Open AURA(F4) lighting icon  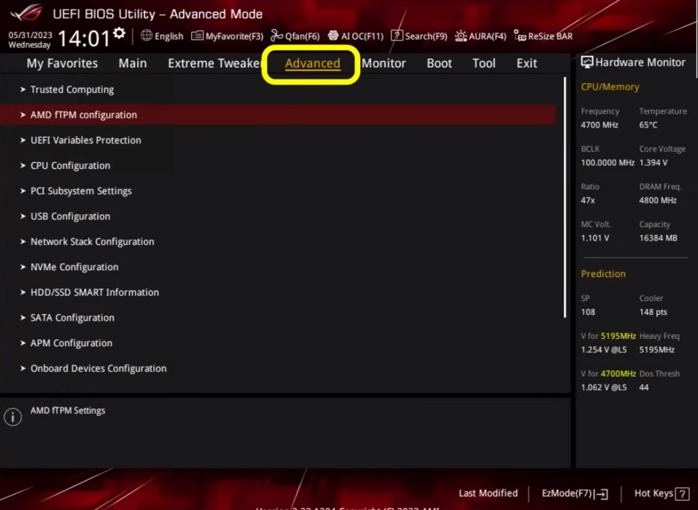(461, 36)
